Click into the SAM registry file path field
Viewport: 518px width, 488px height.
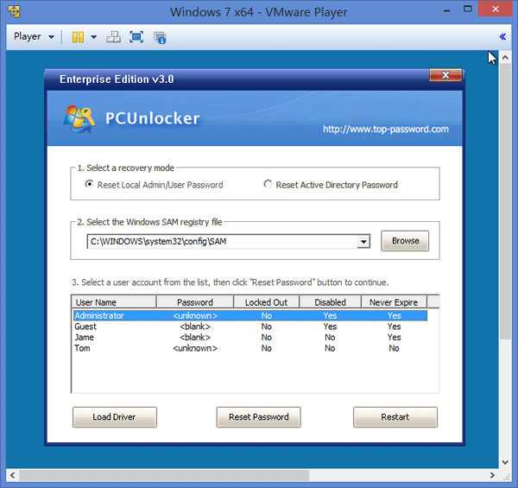click(222, 242)
